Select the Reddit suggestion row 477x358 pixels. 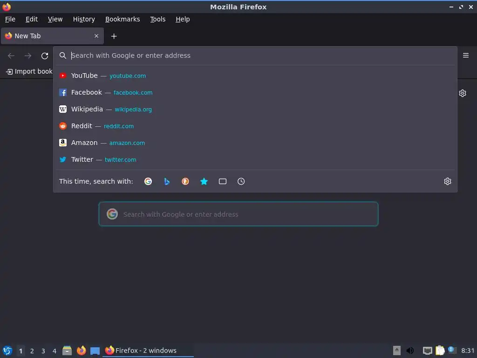tap(255, 126)
